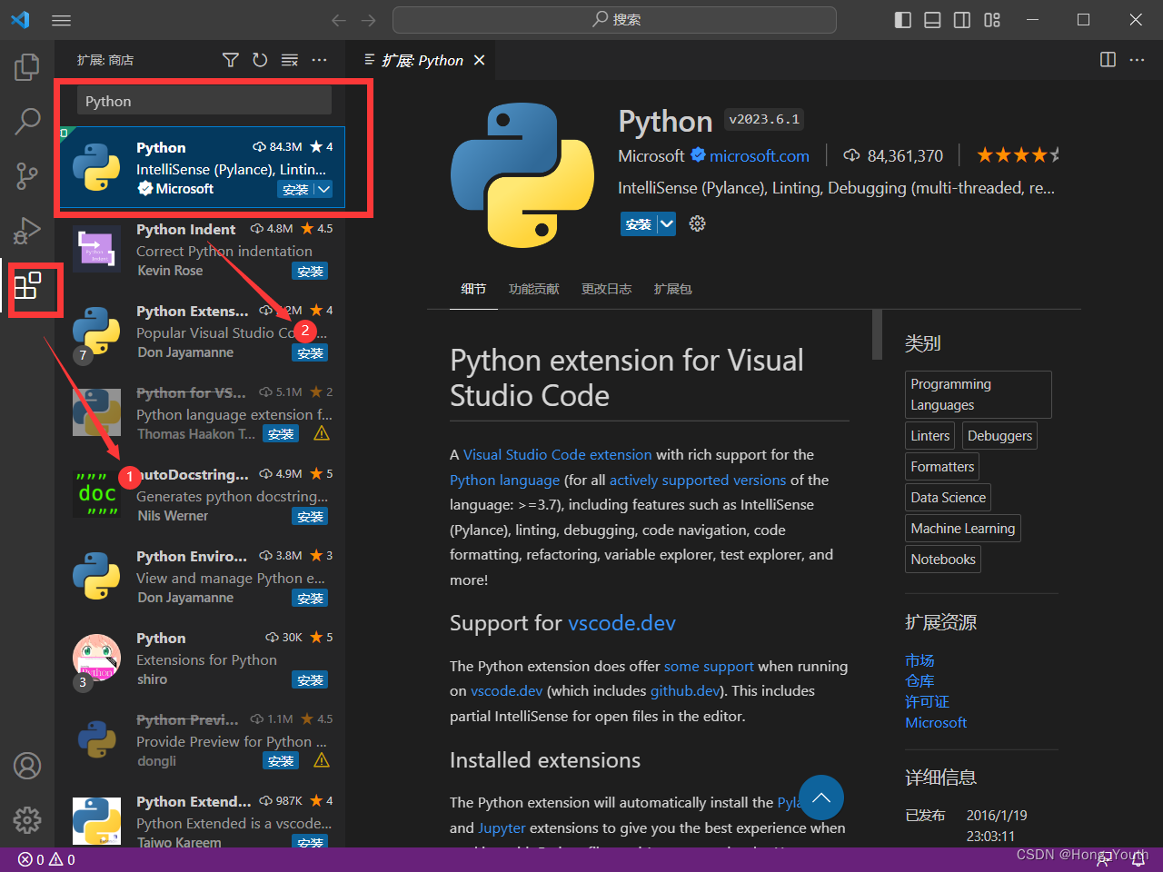Click warning icon on Python Preview

coord(322,760)
